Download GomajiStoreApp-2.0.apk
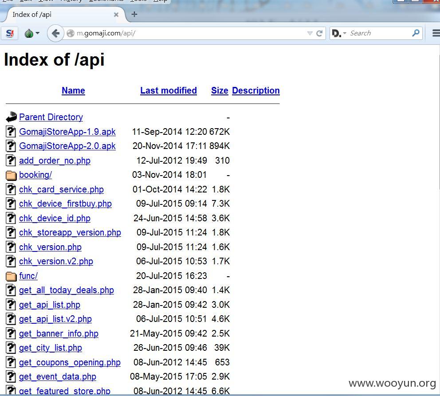This screenshot has height=396, width=440. (67, 146)
